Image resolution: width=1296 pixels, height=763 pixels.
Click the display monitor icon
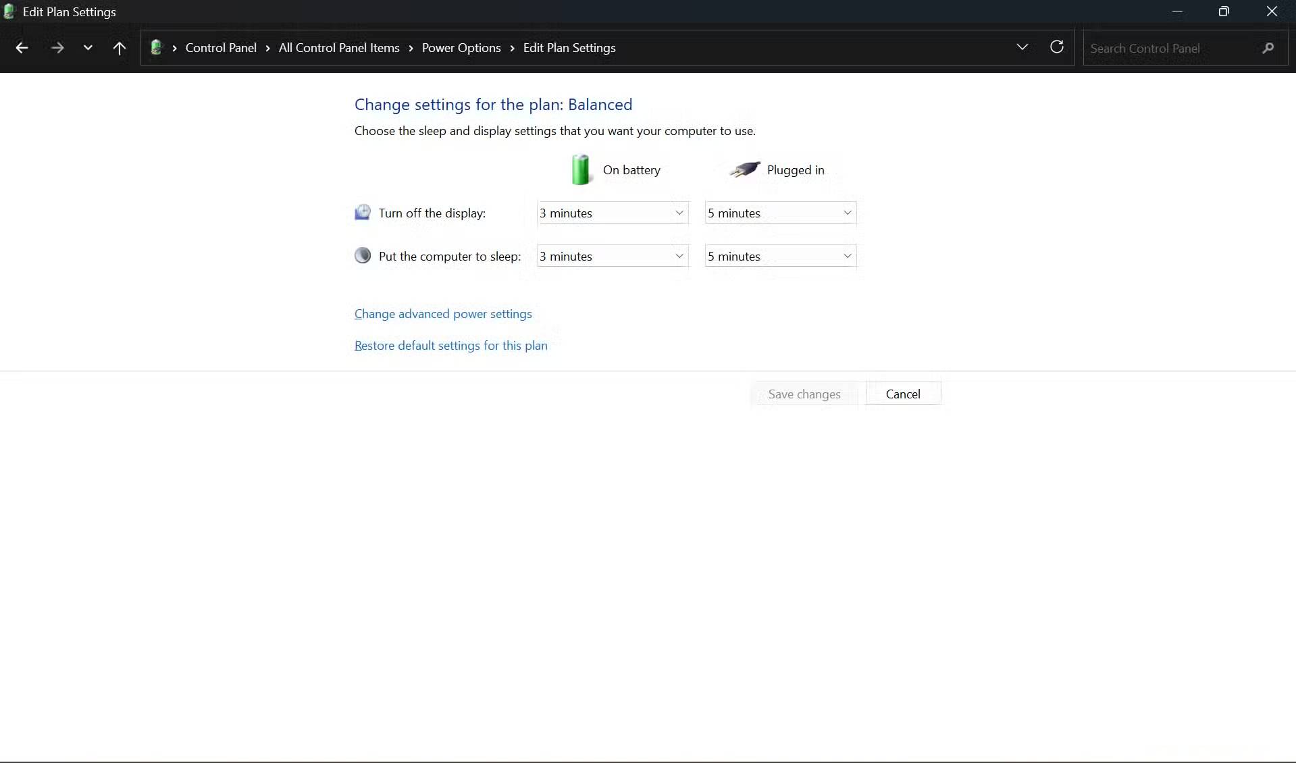(x=363, y=212)
